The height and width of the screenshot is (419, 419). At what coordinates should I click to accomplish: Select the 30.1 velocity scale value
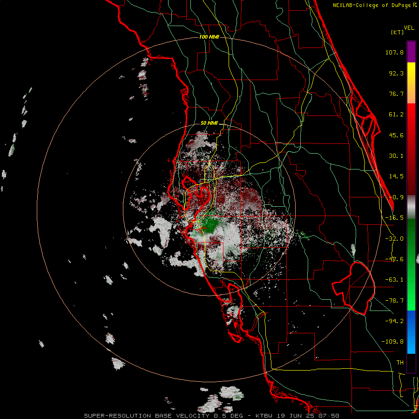[x=396, y=156]
